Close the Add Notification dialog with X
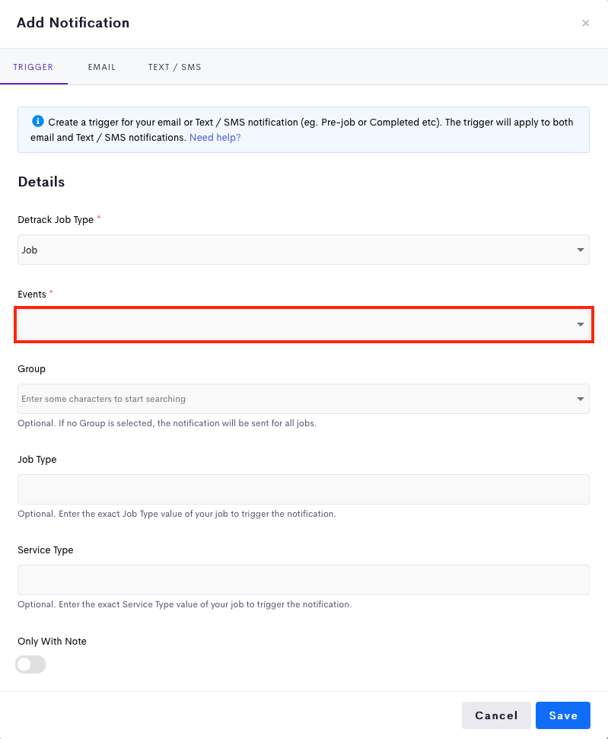 pyautogui.click(x=585, y=23)
